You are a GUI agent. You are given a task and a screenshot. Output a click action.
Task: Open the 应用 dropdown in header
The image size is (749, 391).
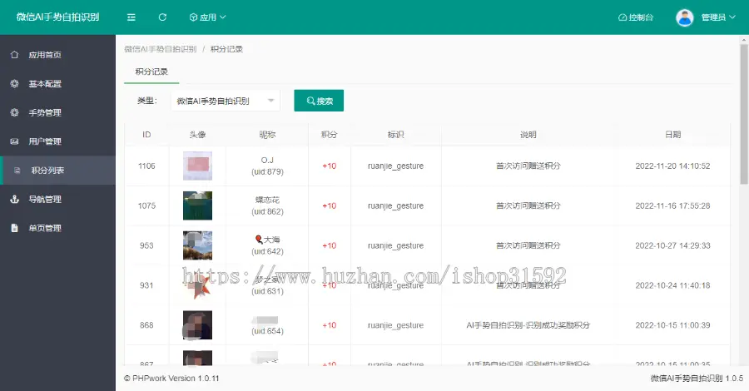[208, 17]
